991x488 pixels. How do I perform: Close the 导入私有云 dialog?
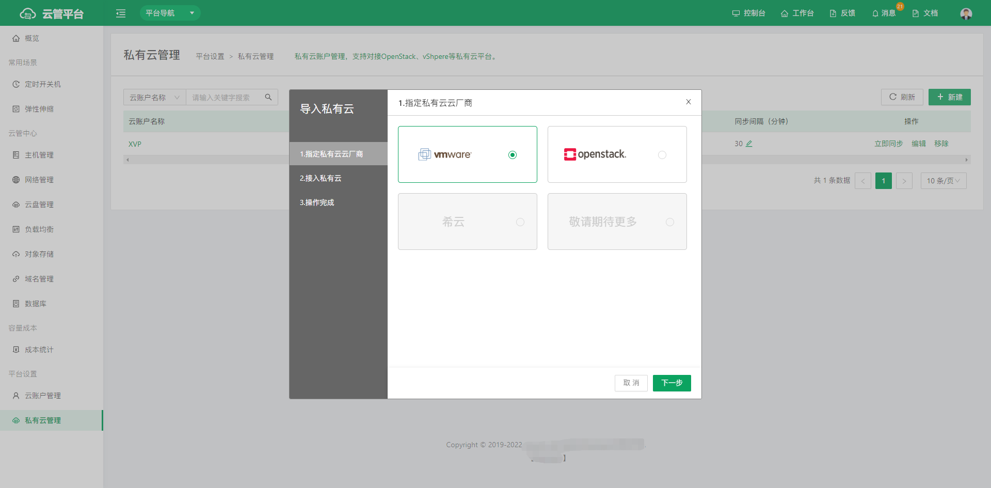click(688, 102)
